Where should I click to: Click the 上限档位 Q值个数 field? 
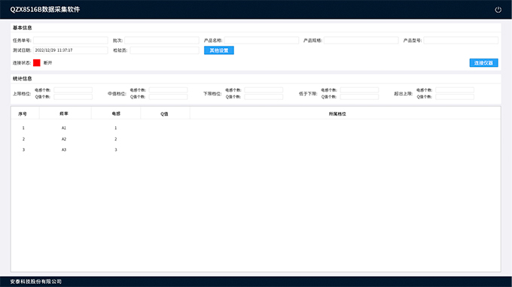(x=73, y=97)
